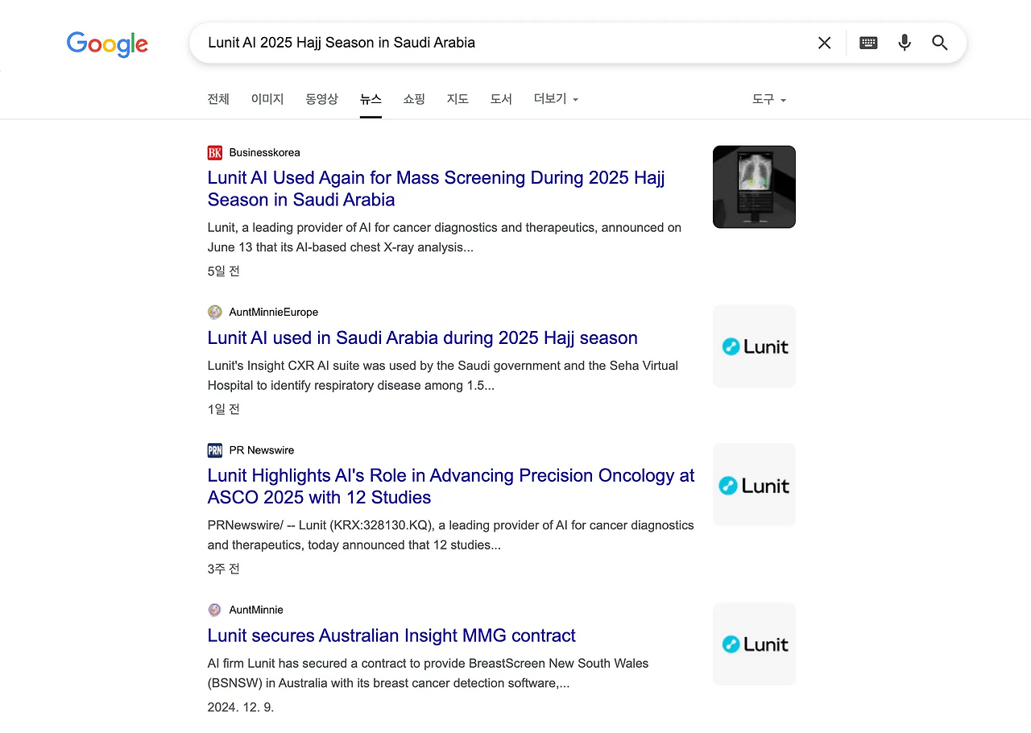Select the 뉴스 tab
This screenshot has height=733, width=1031.
click(371, 99)
